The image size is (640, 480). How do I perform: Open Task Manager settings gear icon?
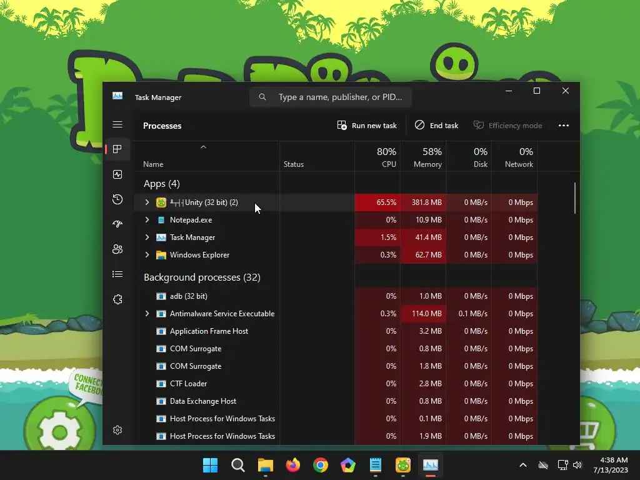click(x=117, y=430)
